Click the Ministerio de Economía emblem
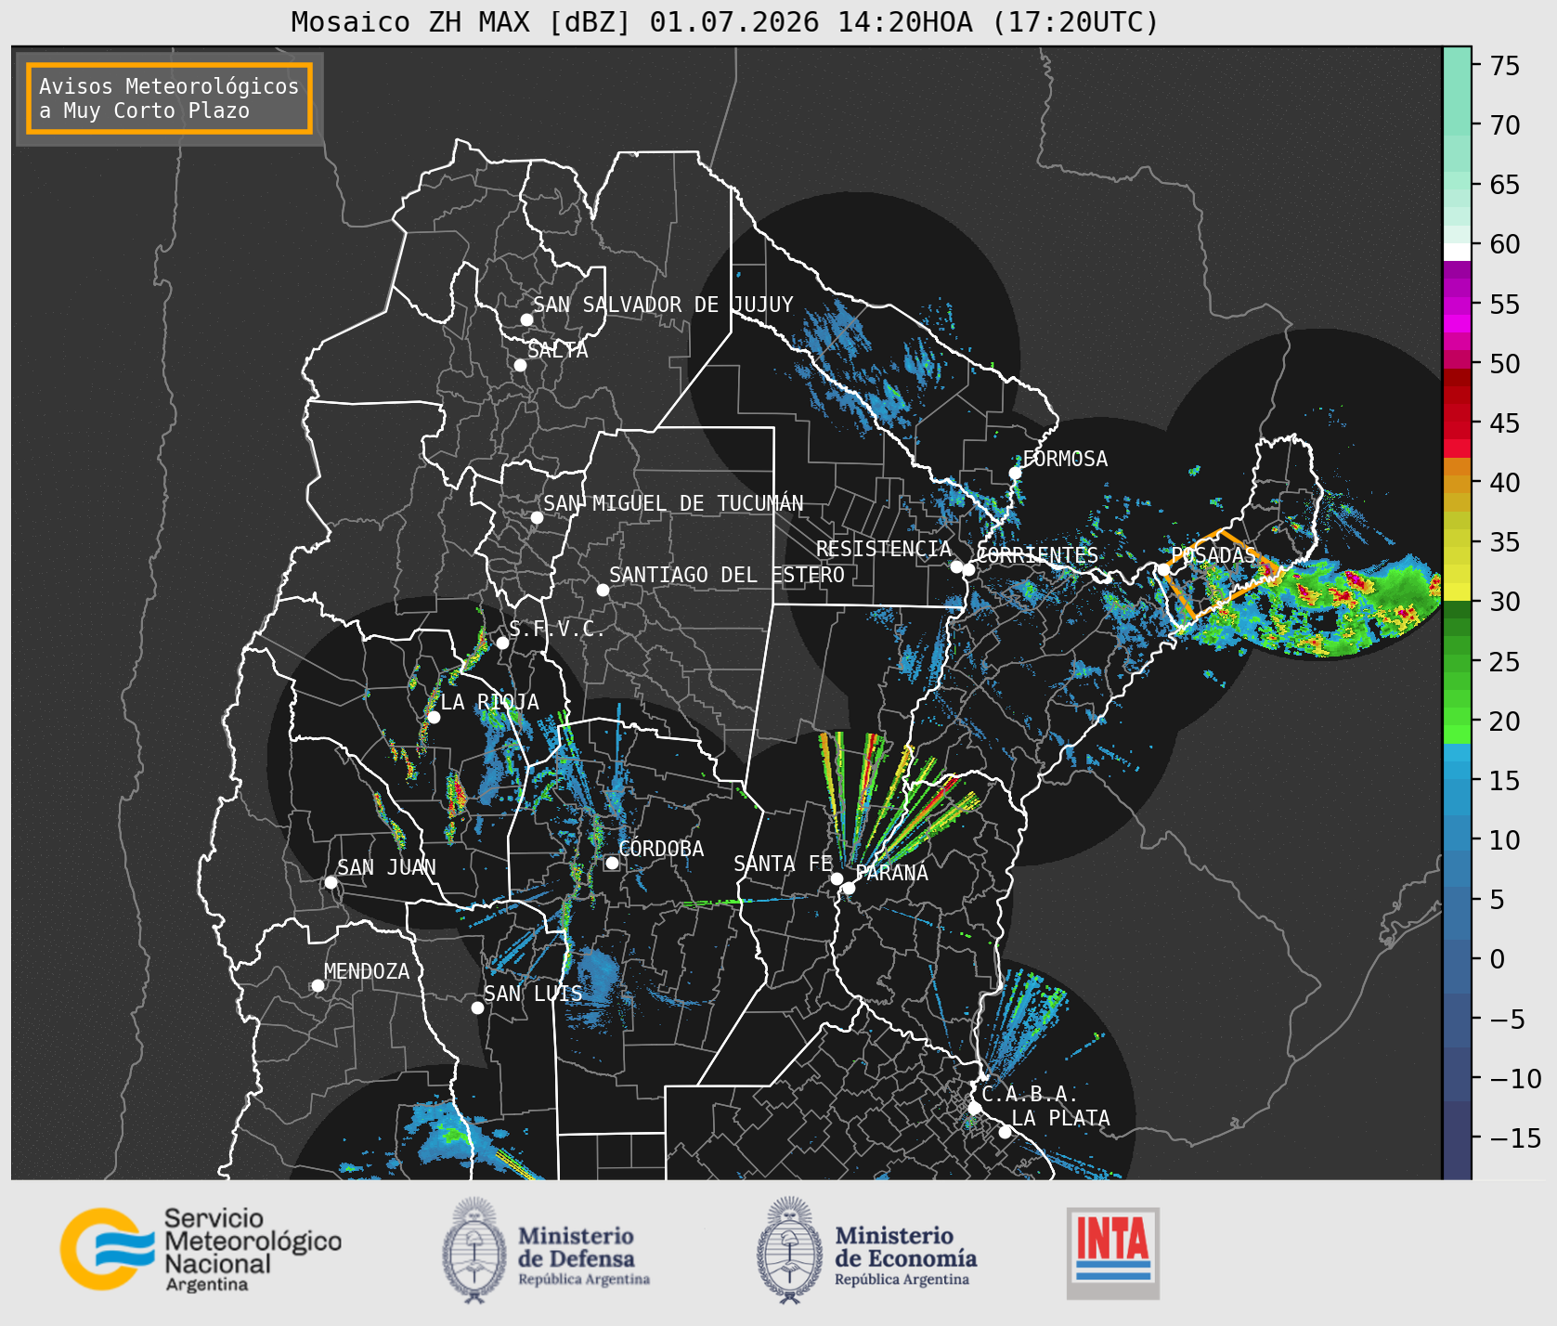 790,1250
